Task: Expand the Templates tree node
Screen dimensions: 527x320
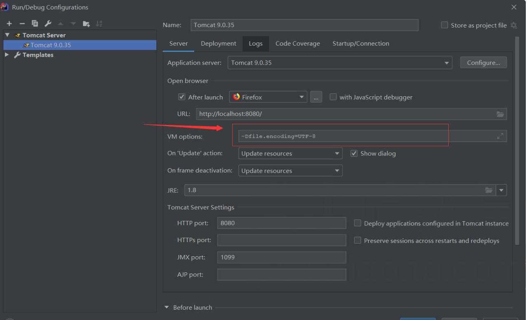Action: tap(7, 55)
